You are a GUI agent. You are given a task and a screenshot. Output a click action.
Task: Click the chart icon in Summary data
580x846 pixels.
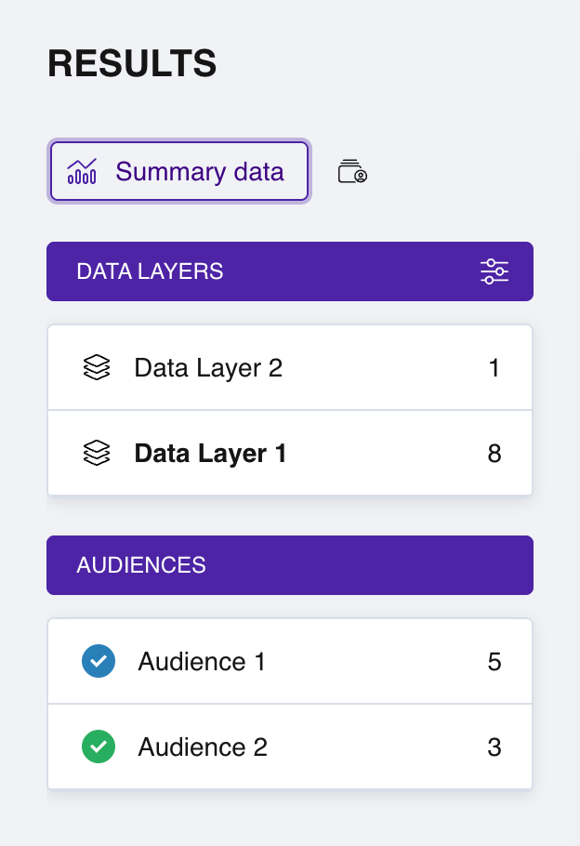82,172
